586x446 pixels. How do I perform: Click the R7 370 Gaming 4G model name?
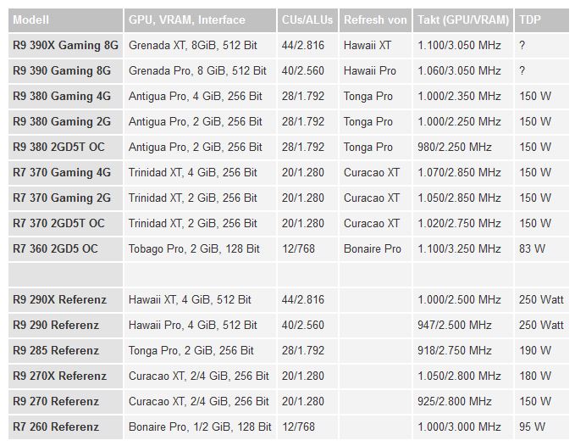pyautogui.click(x=62, y=172)
